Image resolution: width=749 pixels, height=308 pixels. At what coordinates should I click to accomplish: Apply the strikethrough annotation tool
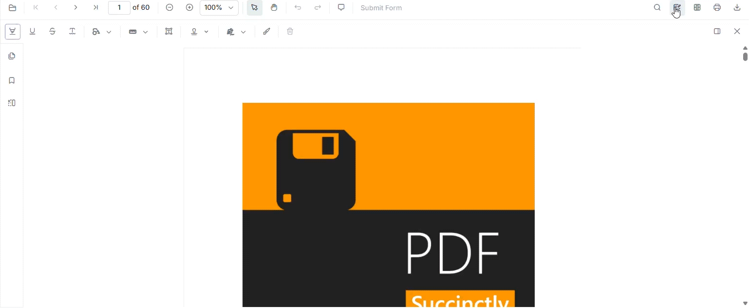click(x=52, y=31)
